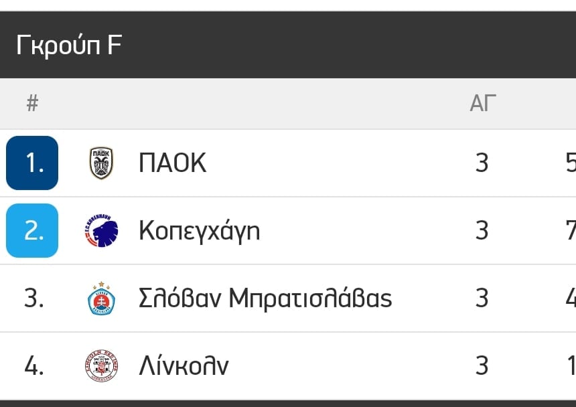Click ΠΑΟΚ matches played value 3
This screenshot has height=407, width=576.
pyautogui.click(x=482, y=163)
